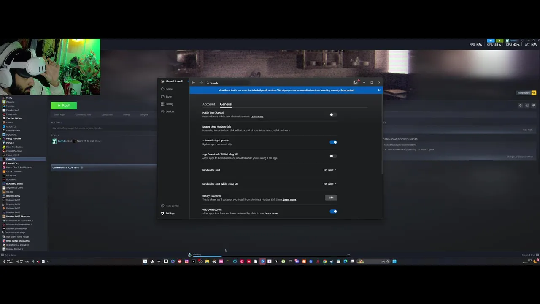The height and width of the screenshot is (304, 540).
Task: Select R.E.P.O. in Steam library list
Action: click(x=23, y=192)
